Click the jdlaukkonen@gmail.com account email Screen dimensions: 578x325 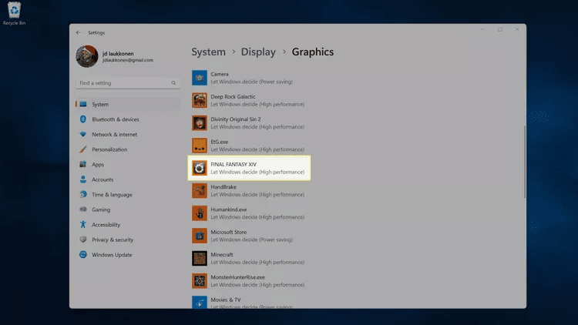[128, 60]
